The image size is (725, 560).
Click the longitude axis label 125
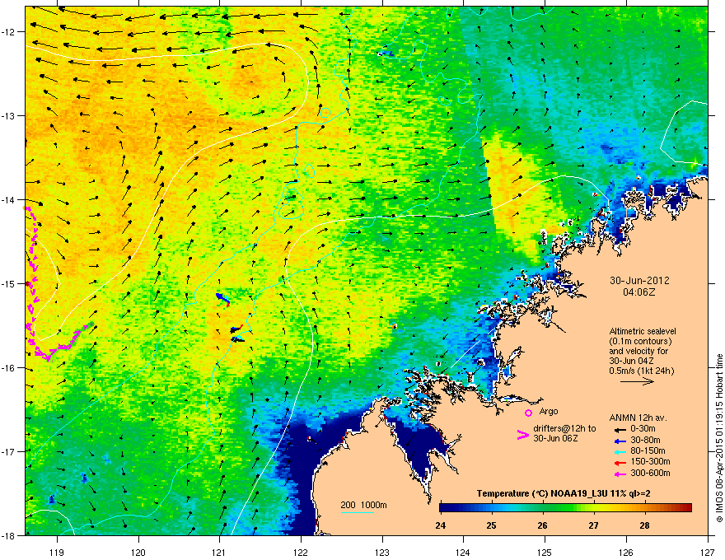click(x=545, y=552)
